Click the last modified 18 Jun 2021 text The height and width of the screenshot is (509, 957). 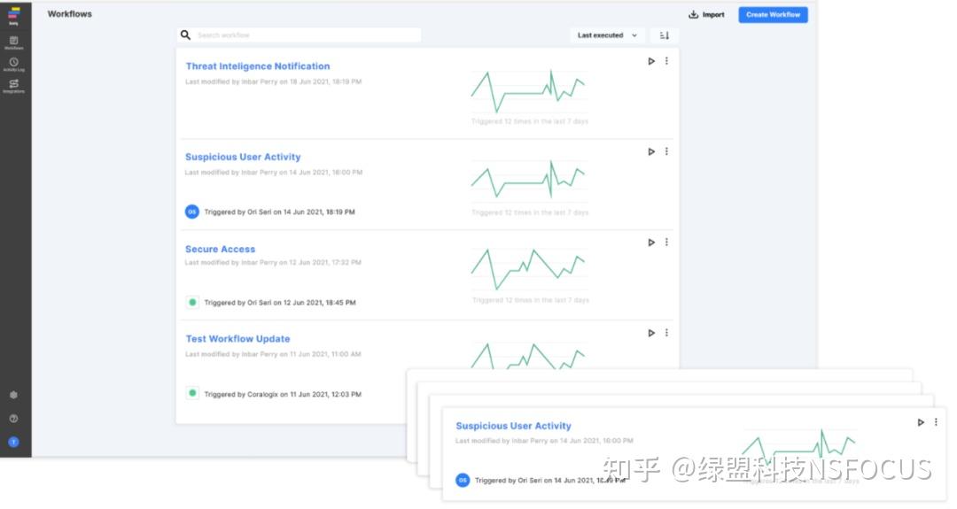click(x=274, y=81)
